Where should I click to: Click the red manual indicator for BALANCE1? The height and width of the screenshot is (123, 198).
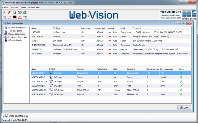pyautogui.click(x=110, y=49)
